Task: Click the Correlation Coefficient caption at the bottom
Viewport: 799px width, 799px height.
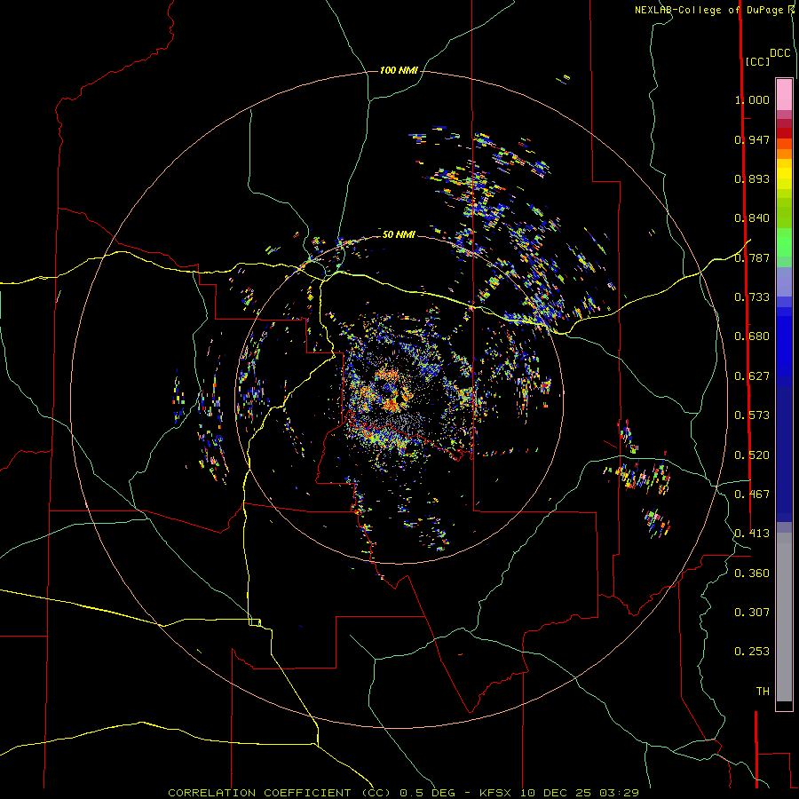Action: coord(403,793)
